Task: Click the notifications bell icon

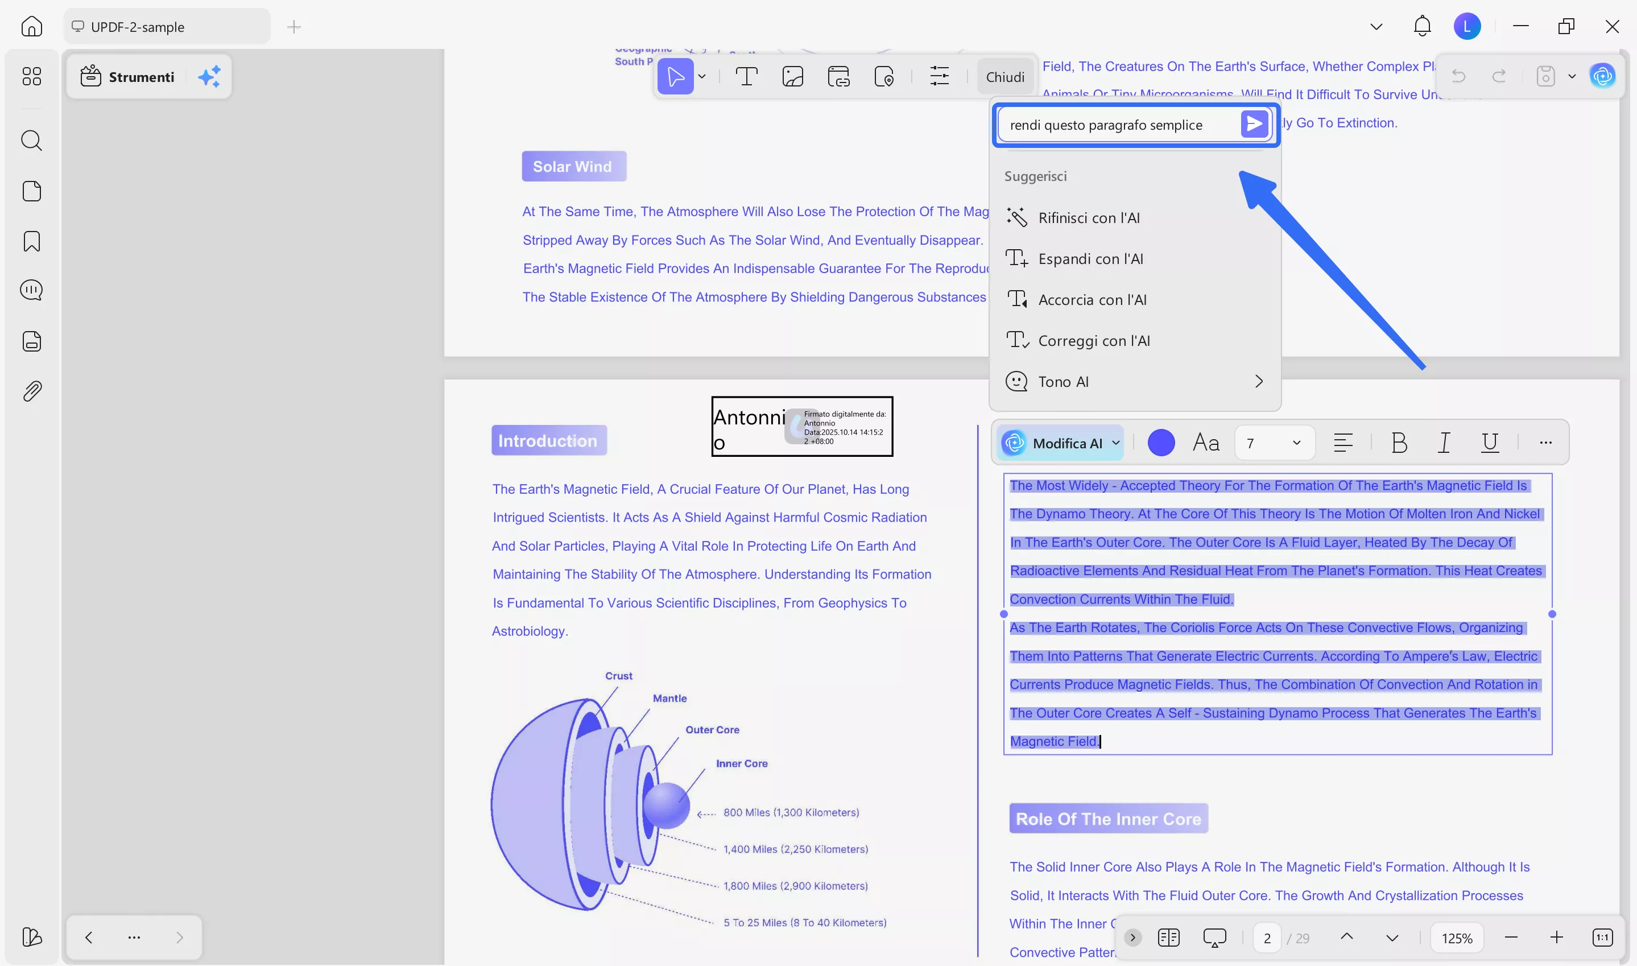Action: [1421, 27]
